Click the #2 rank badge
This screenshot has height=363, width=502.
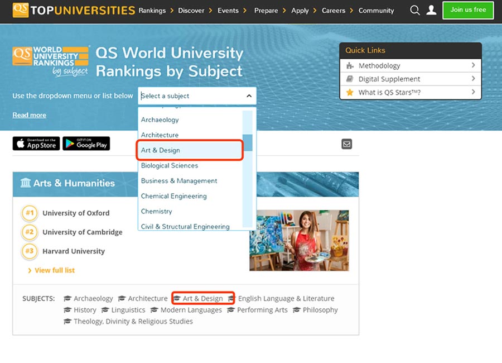pos(30,232)
